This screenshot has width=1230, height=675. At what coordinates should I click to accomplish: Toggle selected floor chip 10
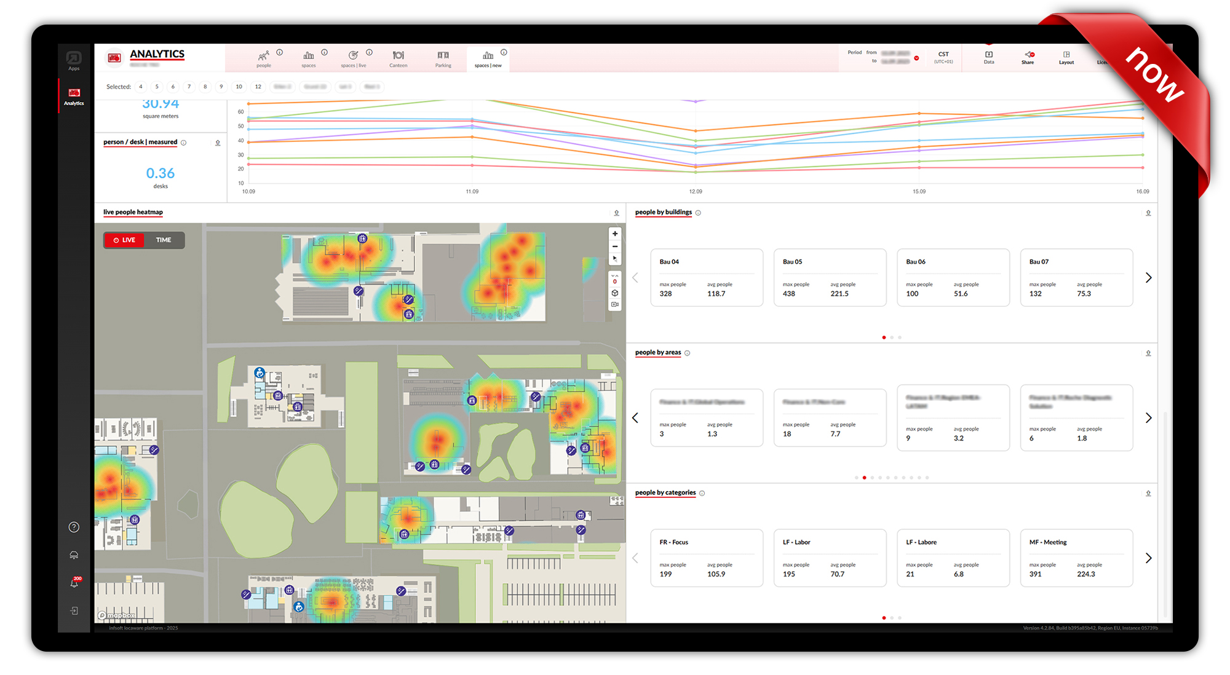point(239,87)
